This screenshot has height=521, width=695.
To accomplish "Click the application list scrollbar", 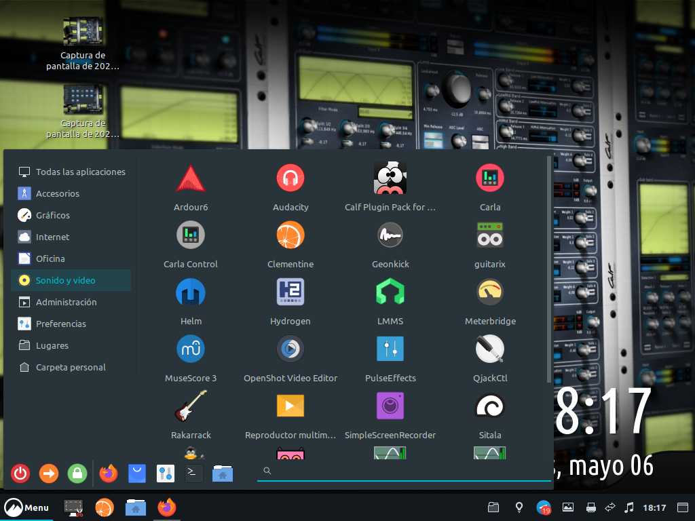I will pyautogui.click(x=549, y=271).
